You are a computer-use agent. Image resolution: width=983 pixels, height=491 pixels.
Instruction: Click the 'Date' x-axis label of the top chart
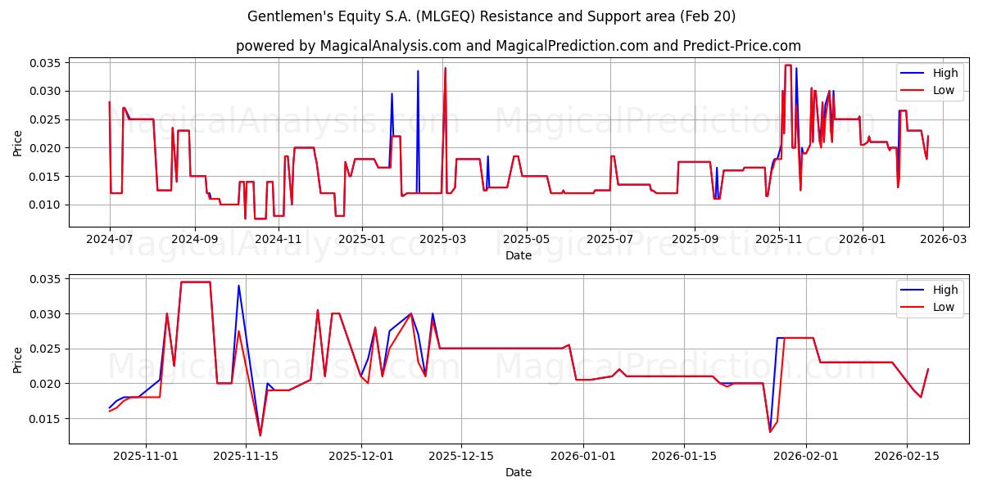click(x=519, y=255)
